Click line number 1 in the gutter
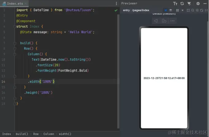Viewport: 209px width, 137px height. click(x=4, y=10)
